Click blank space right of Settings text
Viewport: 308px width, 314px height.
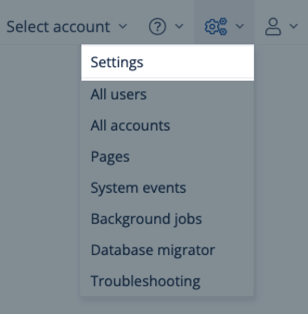202,62
